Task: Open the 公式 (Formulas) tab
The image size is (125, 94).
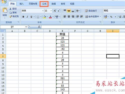Action: click(x=44, y=4)
